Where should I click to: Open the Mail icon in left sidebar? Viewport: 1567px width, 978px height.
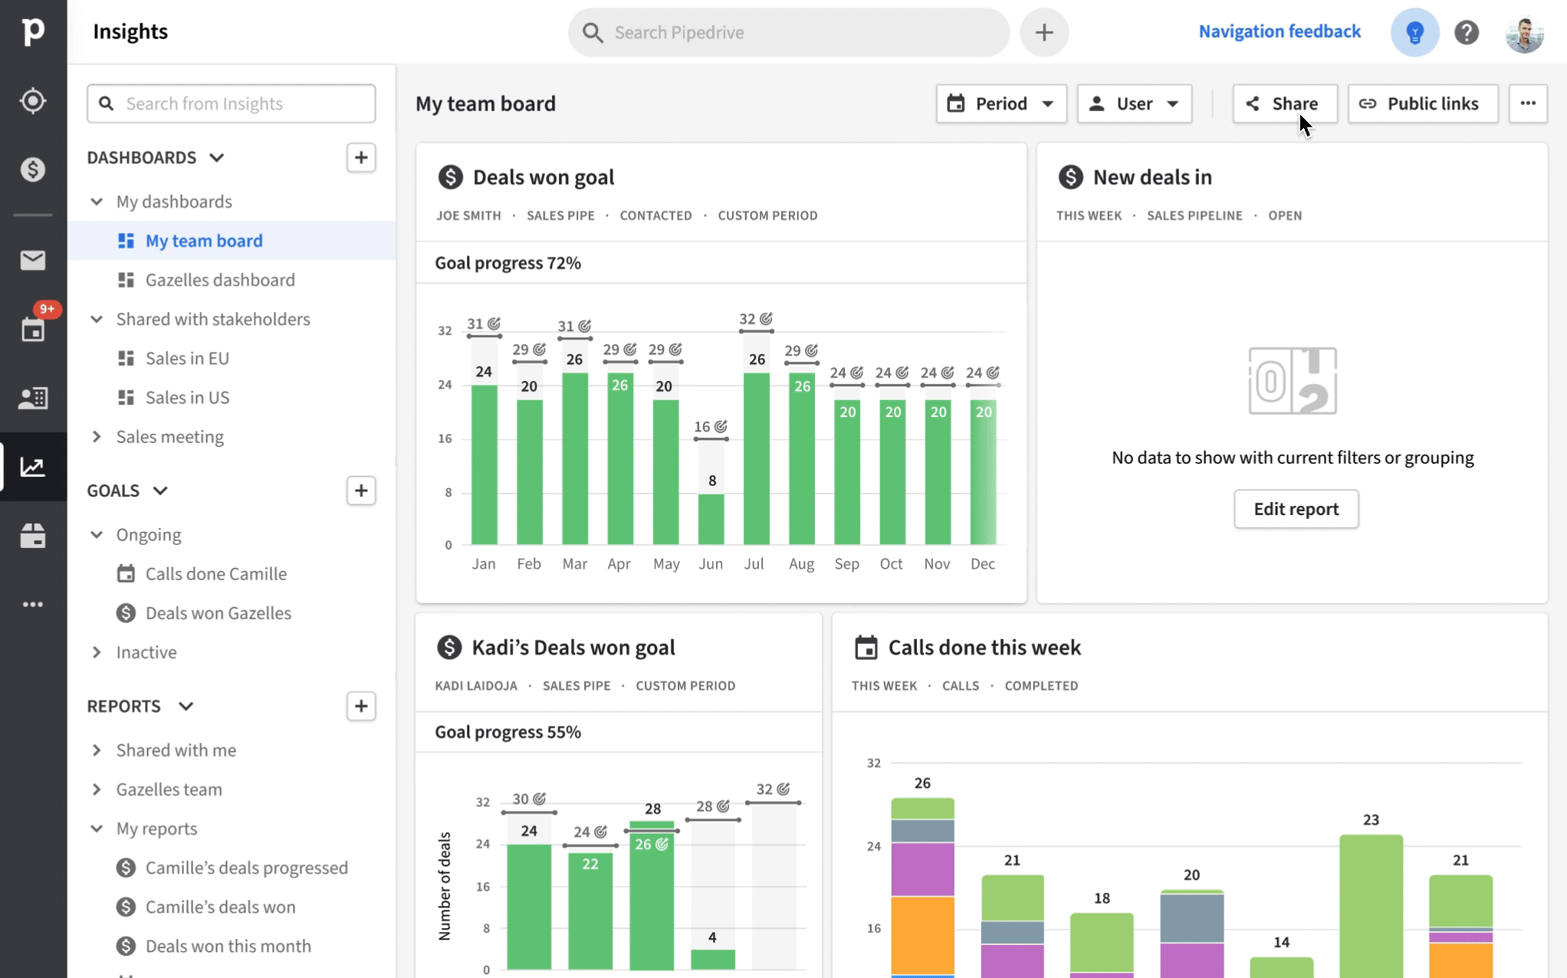33,261
